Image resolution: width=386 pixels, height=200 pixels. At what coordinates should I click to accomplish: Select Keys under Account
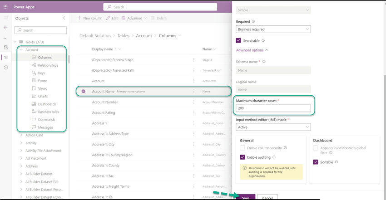pos(41,73)
